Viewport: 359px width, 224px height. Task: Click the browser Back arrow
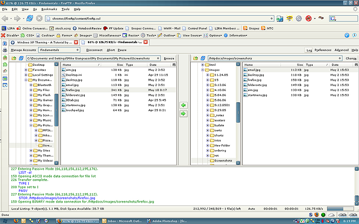(5, 18)
